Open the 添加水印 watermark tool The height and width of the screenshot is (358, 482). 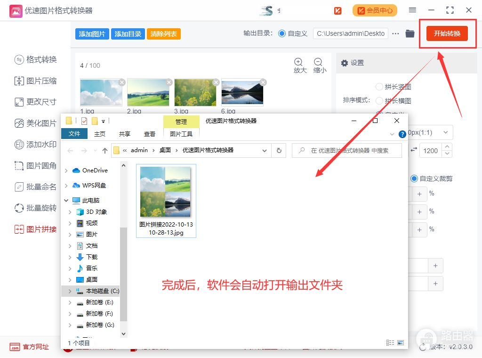click(x=35, y=144)
